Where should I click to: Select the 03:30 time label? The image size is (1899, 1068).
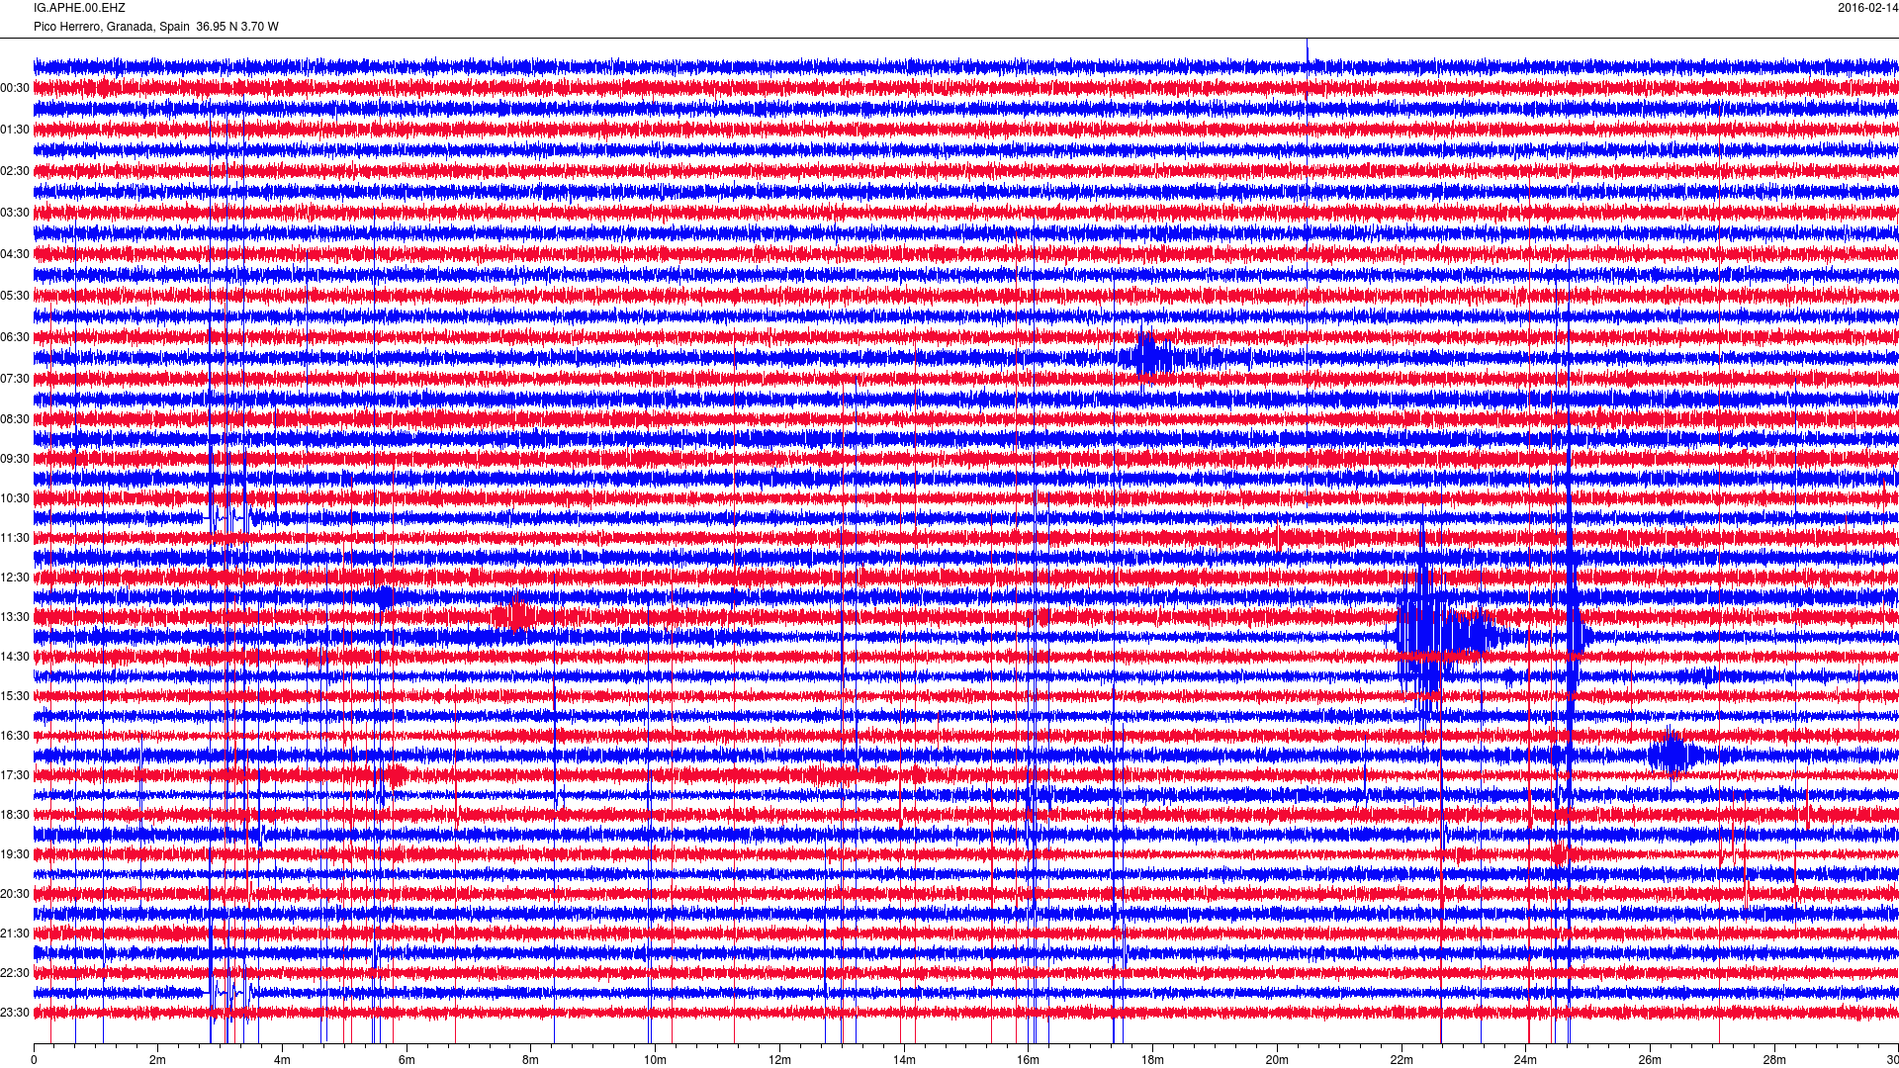click(15, 213)
